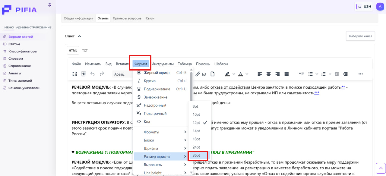Click the justify text icon
386x176 pixels.
(x=286, y=74)
